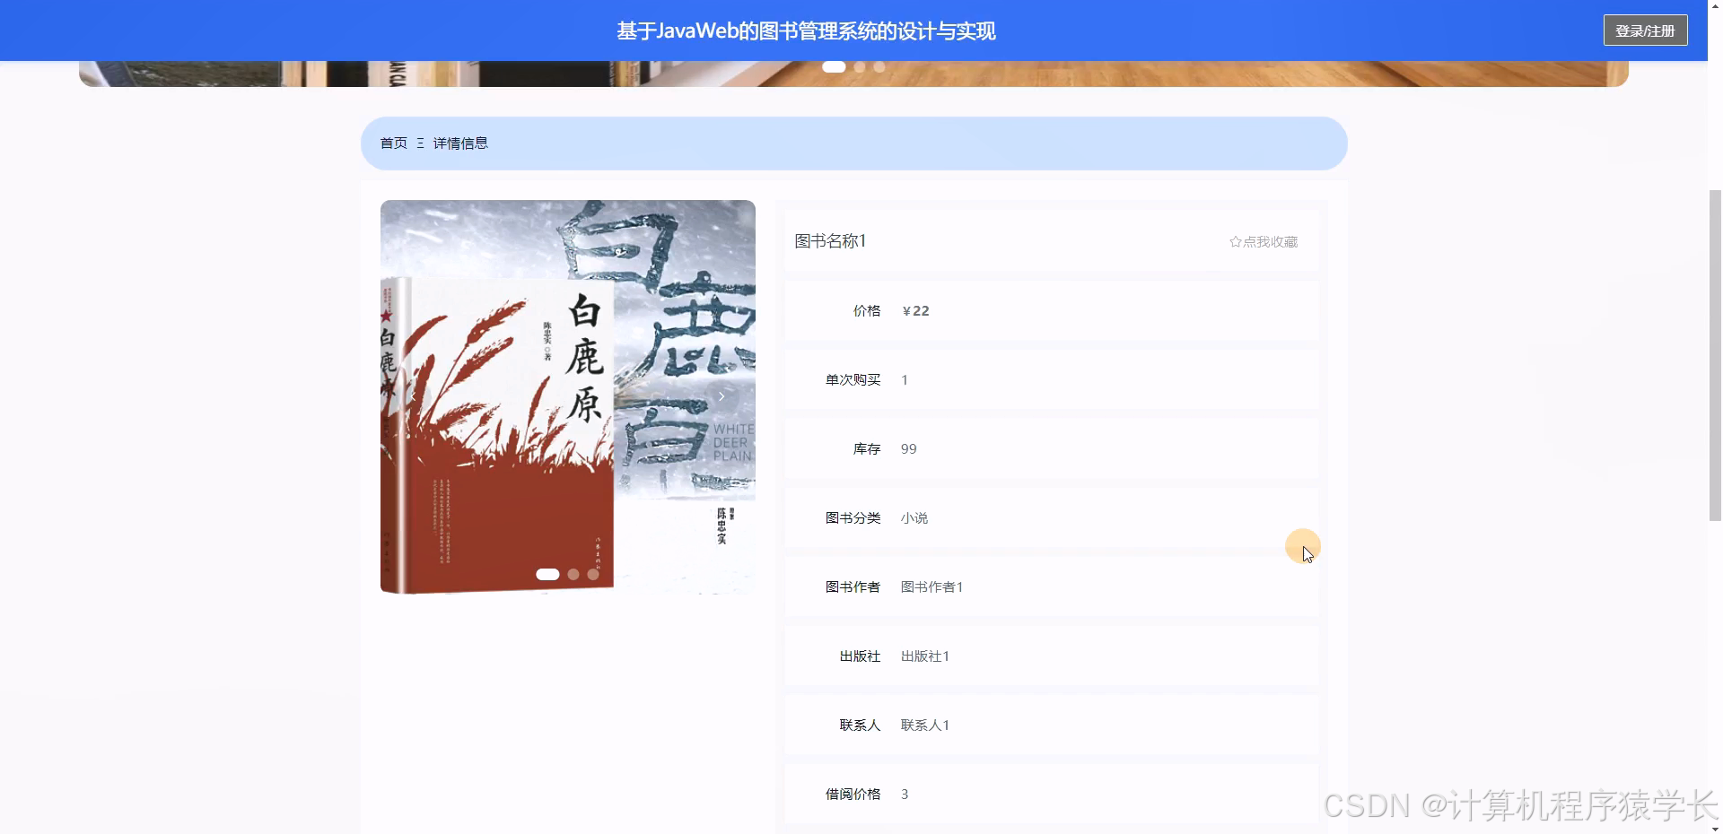Click the scrollbar up arrow
Screen dimensions: 1723x834
pos(1714,7)
